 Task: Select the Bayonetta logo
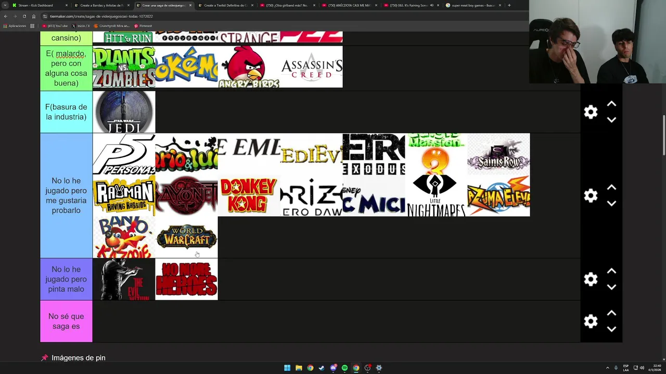pyautogui.click(x=186, y=196)
